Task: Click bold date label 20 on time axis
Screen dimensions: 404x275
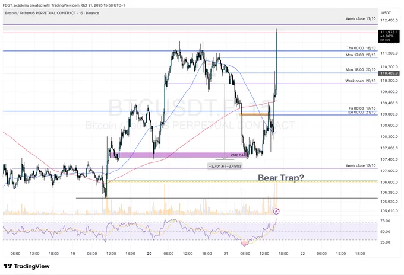Action: click(x=150, y=254)
